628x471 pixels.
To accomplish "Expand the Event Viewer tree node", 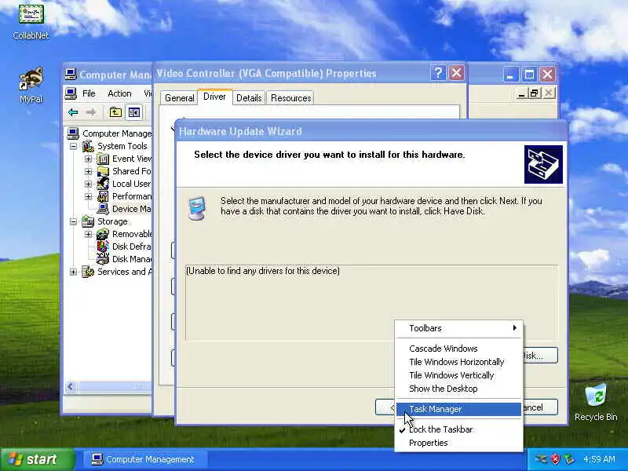I will 88,159.
